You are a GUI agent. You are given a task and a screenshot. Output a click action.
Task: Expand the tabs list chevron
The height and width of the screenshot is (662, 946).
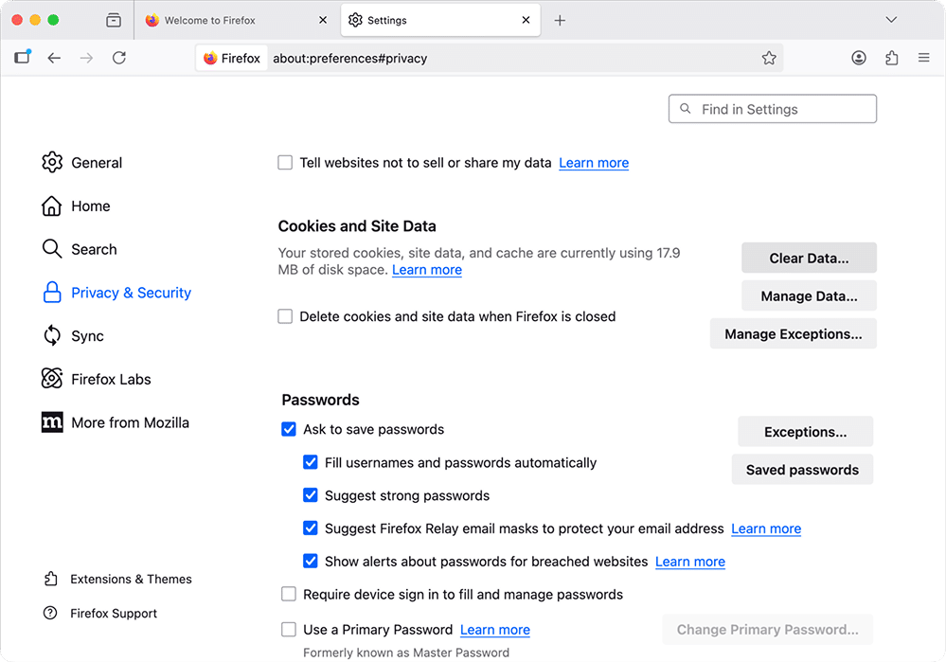click(891, 19)
